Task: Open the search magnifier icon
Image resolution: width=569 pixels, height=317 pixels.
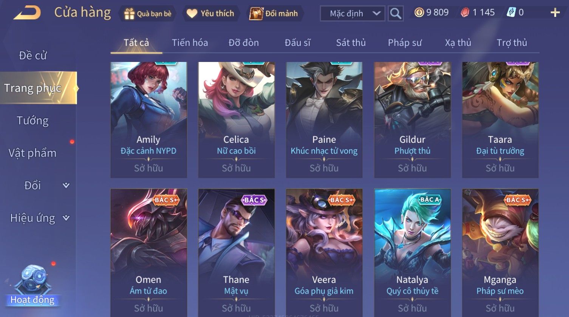Action: (x=396, y=14)
